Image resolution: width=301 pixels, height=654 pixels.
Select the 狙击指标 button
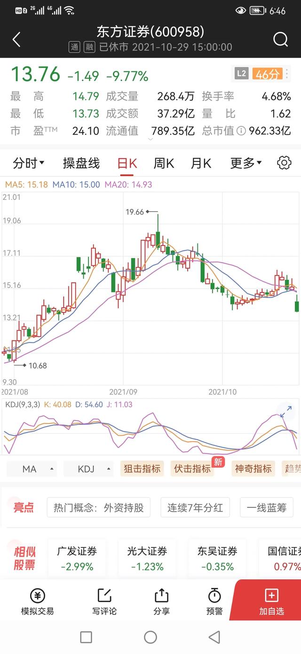point(142,469)
